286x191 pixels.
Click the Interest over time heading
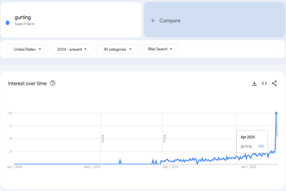pos(27,84)
